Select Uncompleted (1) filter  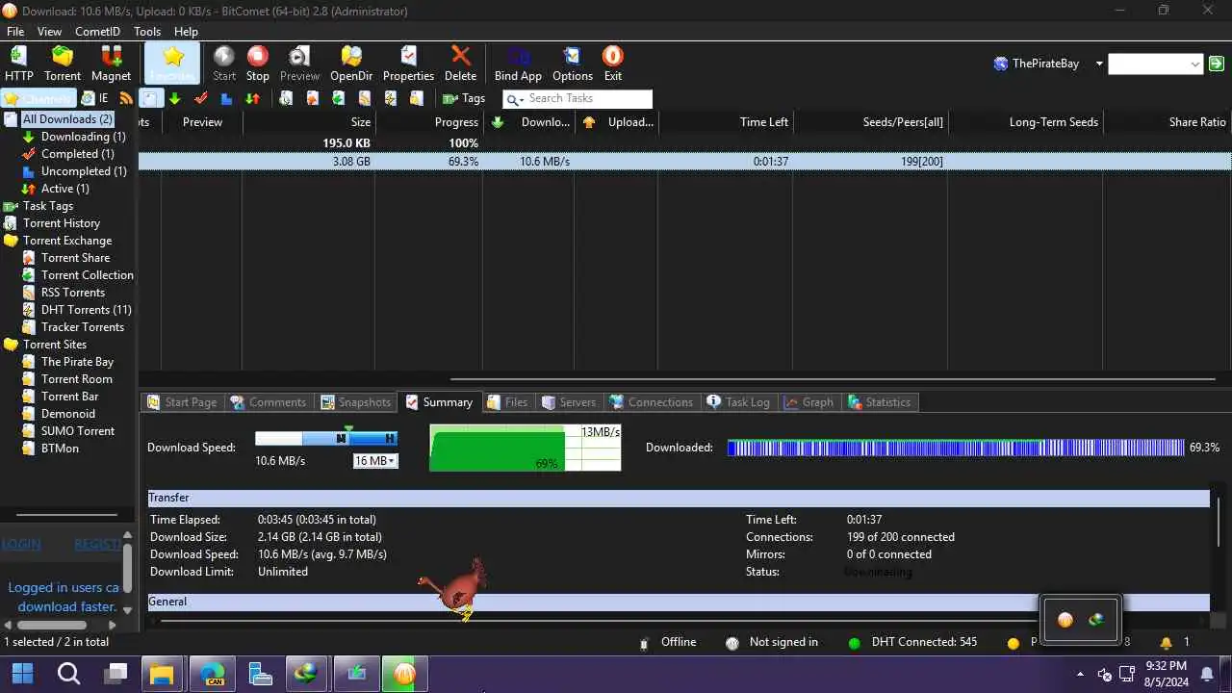coord(84,171)
